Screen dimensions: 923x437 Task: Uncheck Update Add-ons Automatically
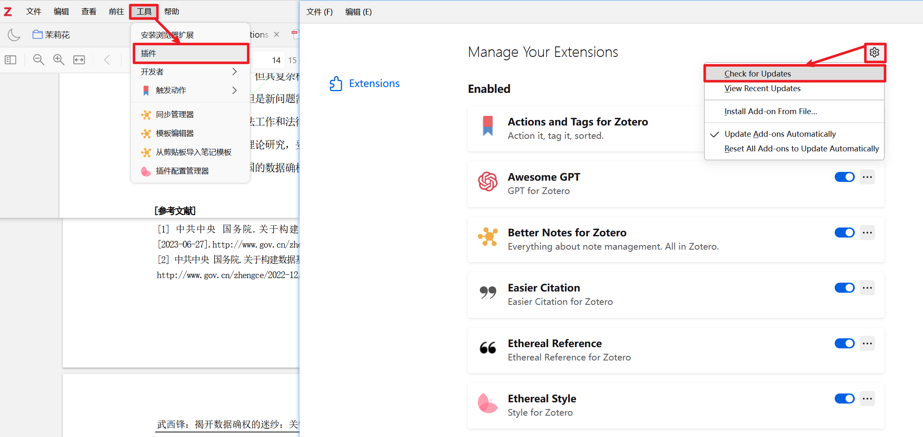[794, 134]
